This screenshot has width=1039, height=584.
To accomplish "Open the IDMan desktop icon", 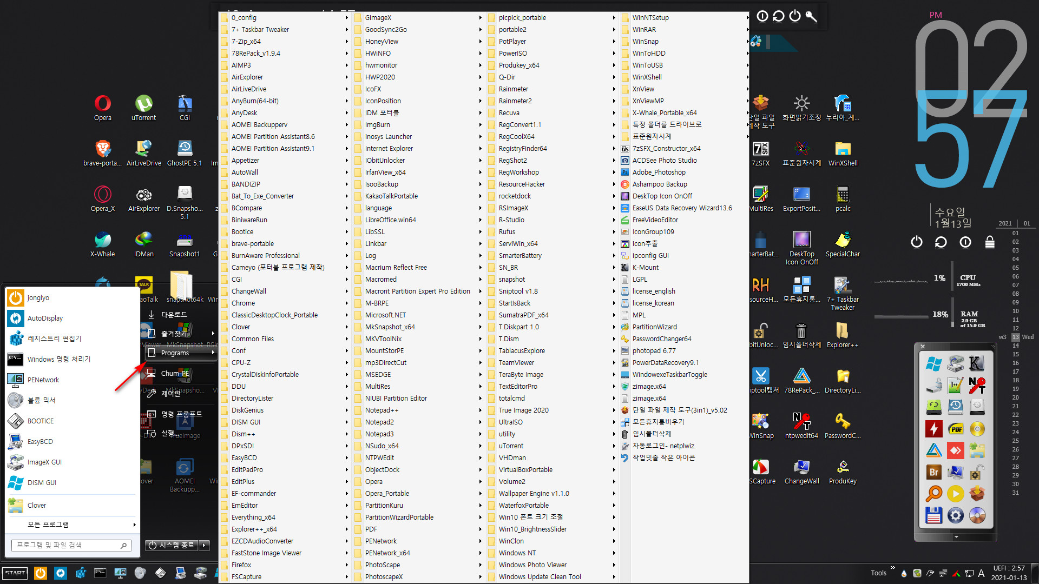I will tap(143, 244).
